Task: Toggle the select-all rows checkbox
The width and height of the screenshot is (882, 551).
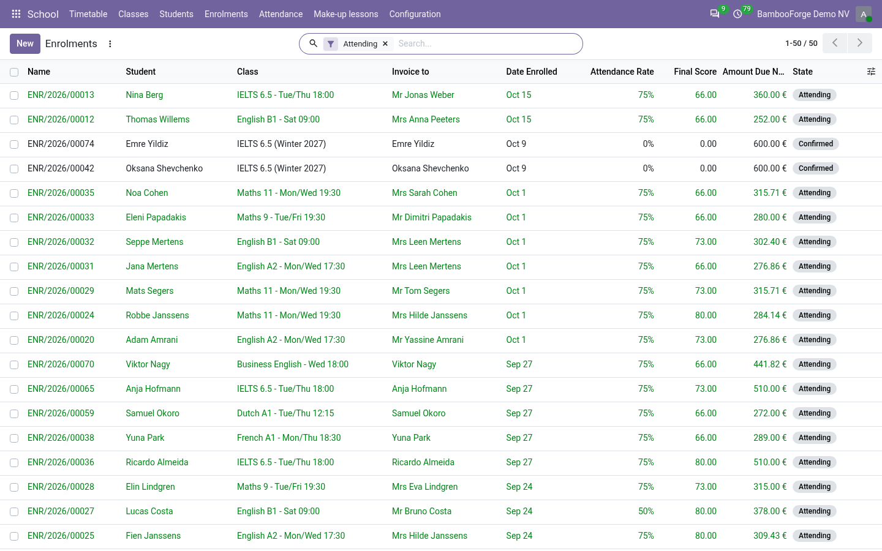Action: (14, 72)
